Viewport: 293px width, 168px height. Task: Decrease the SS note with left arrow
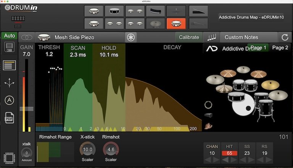tap(243, 160)
